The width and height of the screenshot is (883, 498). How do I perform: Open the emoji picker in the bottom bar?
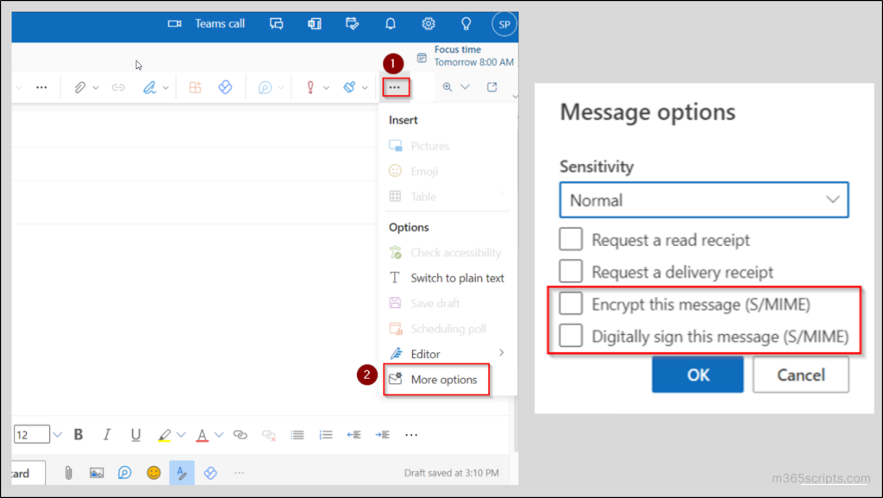coord(153,473)
